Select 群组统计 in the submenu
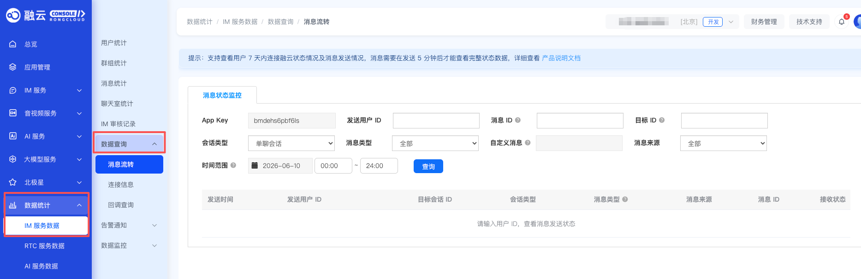The width and height of the screenshot is (861, 279). [x=114, y=63]
